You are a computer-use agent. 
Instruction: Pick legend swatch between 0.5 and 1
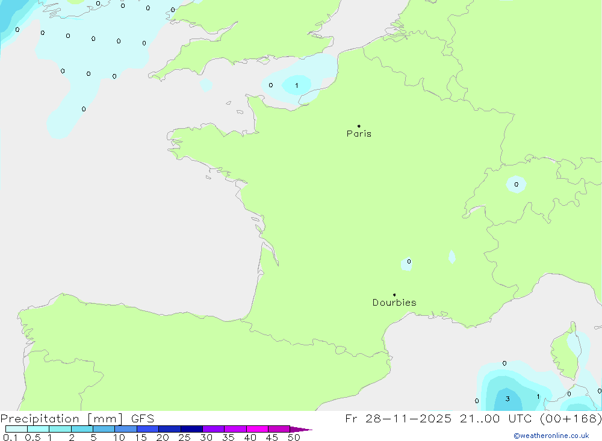coord(39,429)
